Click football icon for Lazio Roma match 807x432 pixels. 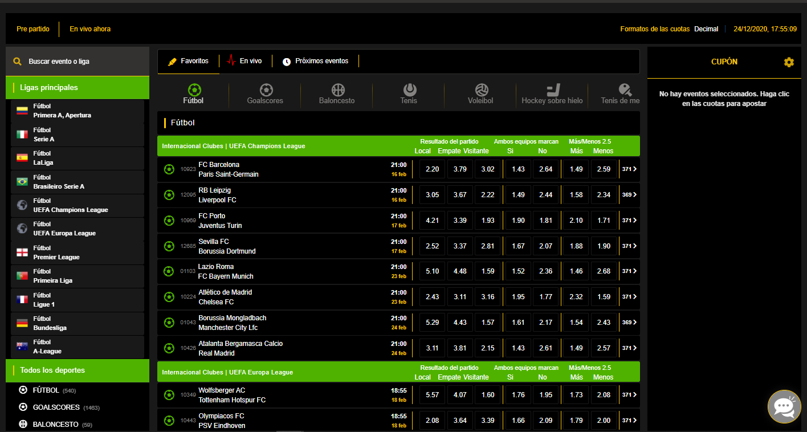(x=169, y=271)
